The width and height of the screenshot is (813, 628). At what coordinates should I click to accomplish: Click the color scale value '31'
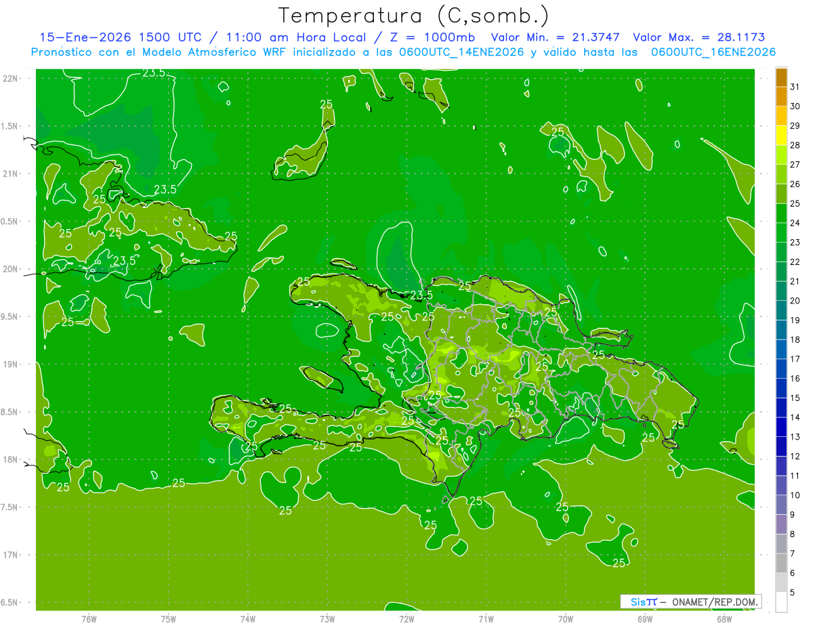(x=795, y=87)
